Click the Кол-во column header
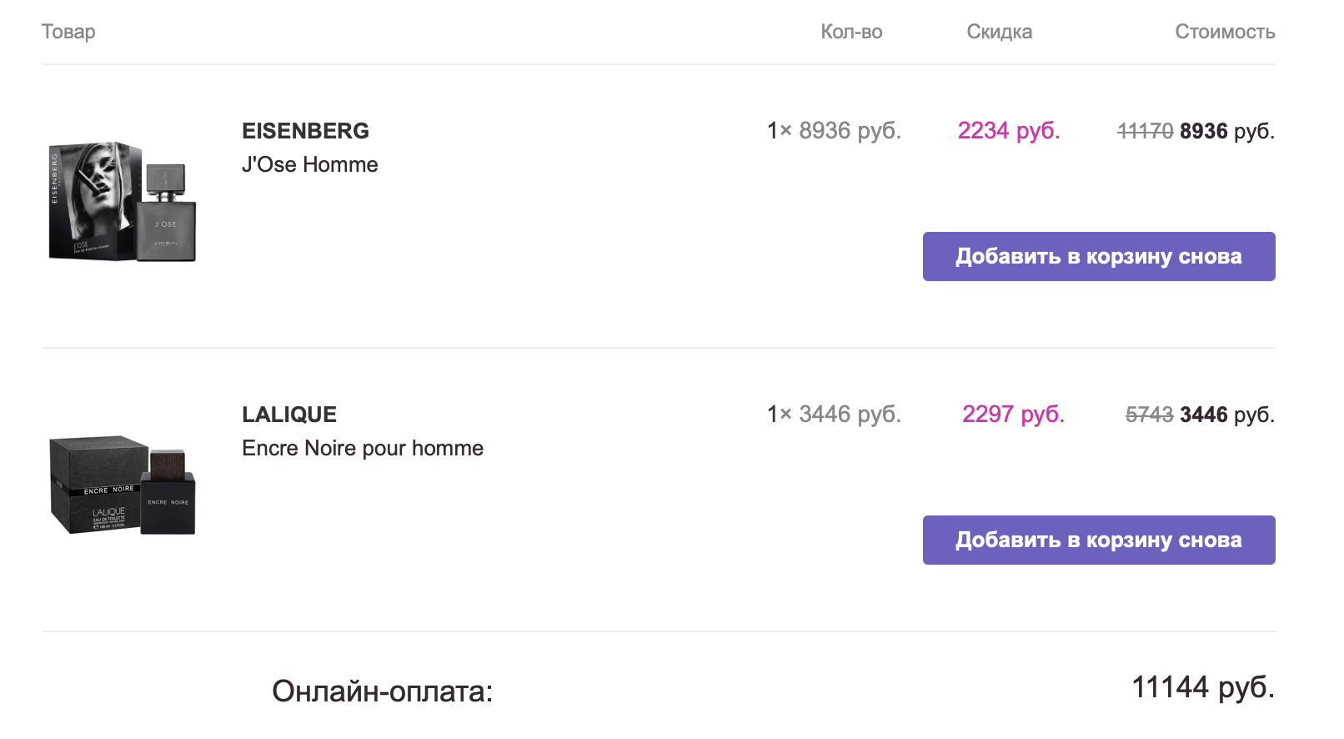Screen dimensions: 1344x739 (x=851, y=32)
